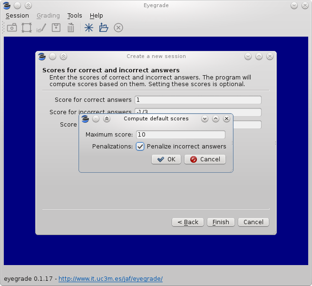Click the edit student id toolbar icon
Screen dimensions: 312x286
click(41, 28)
